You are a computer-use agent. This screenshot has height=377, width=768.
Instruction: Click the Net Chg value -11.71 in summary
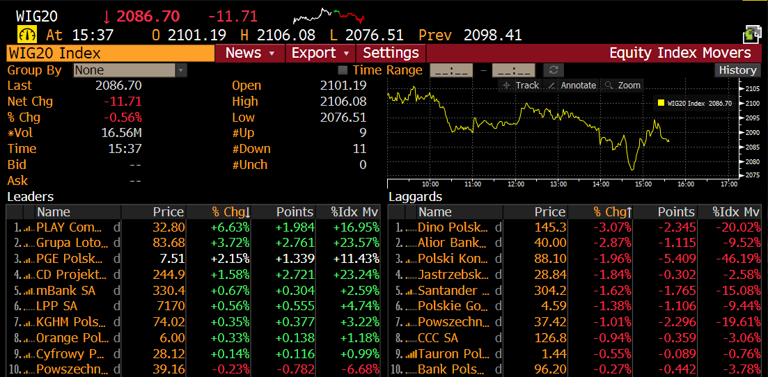[123, 102]
